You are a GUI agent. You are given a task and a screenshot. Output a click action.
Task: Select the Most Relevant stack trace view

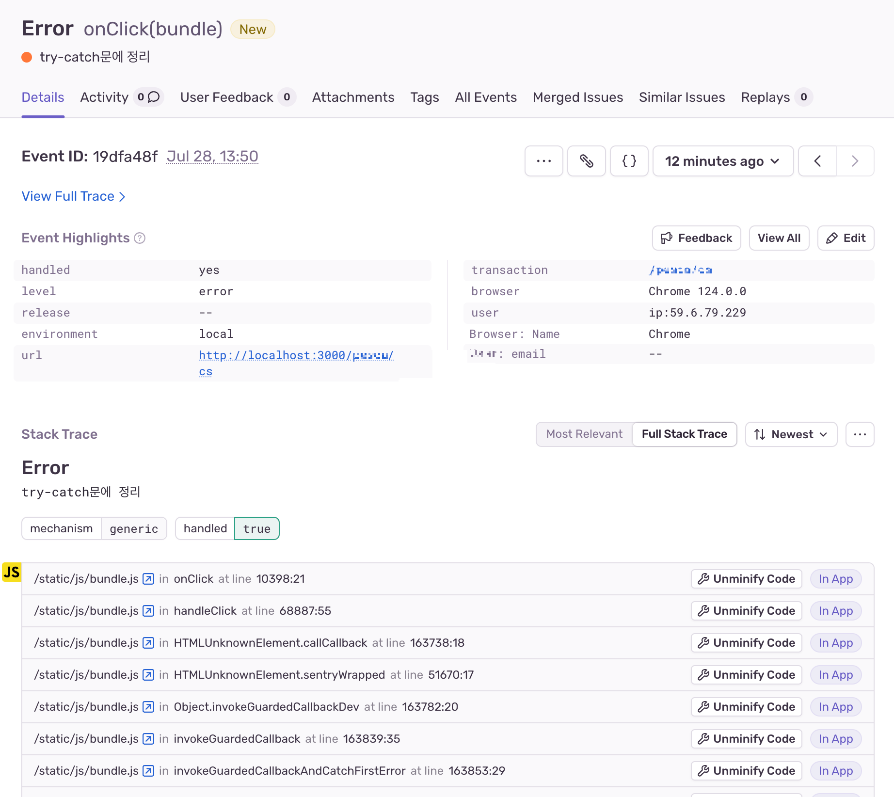coord(584,434)
